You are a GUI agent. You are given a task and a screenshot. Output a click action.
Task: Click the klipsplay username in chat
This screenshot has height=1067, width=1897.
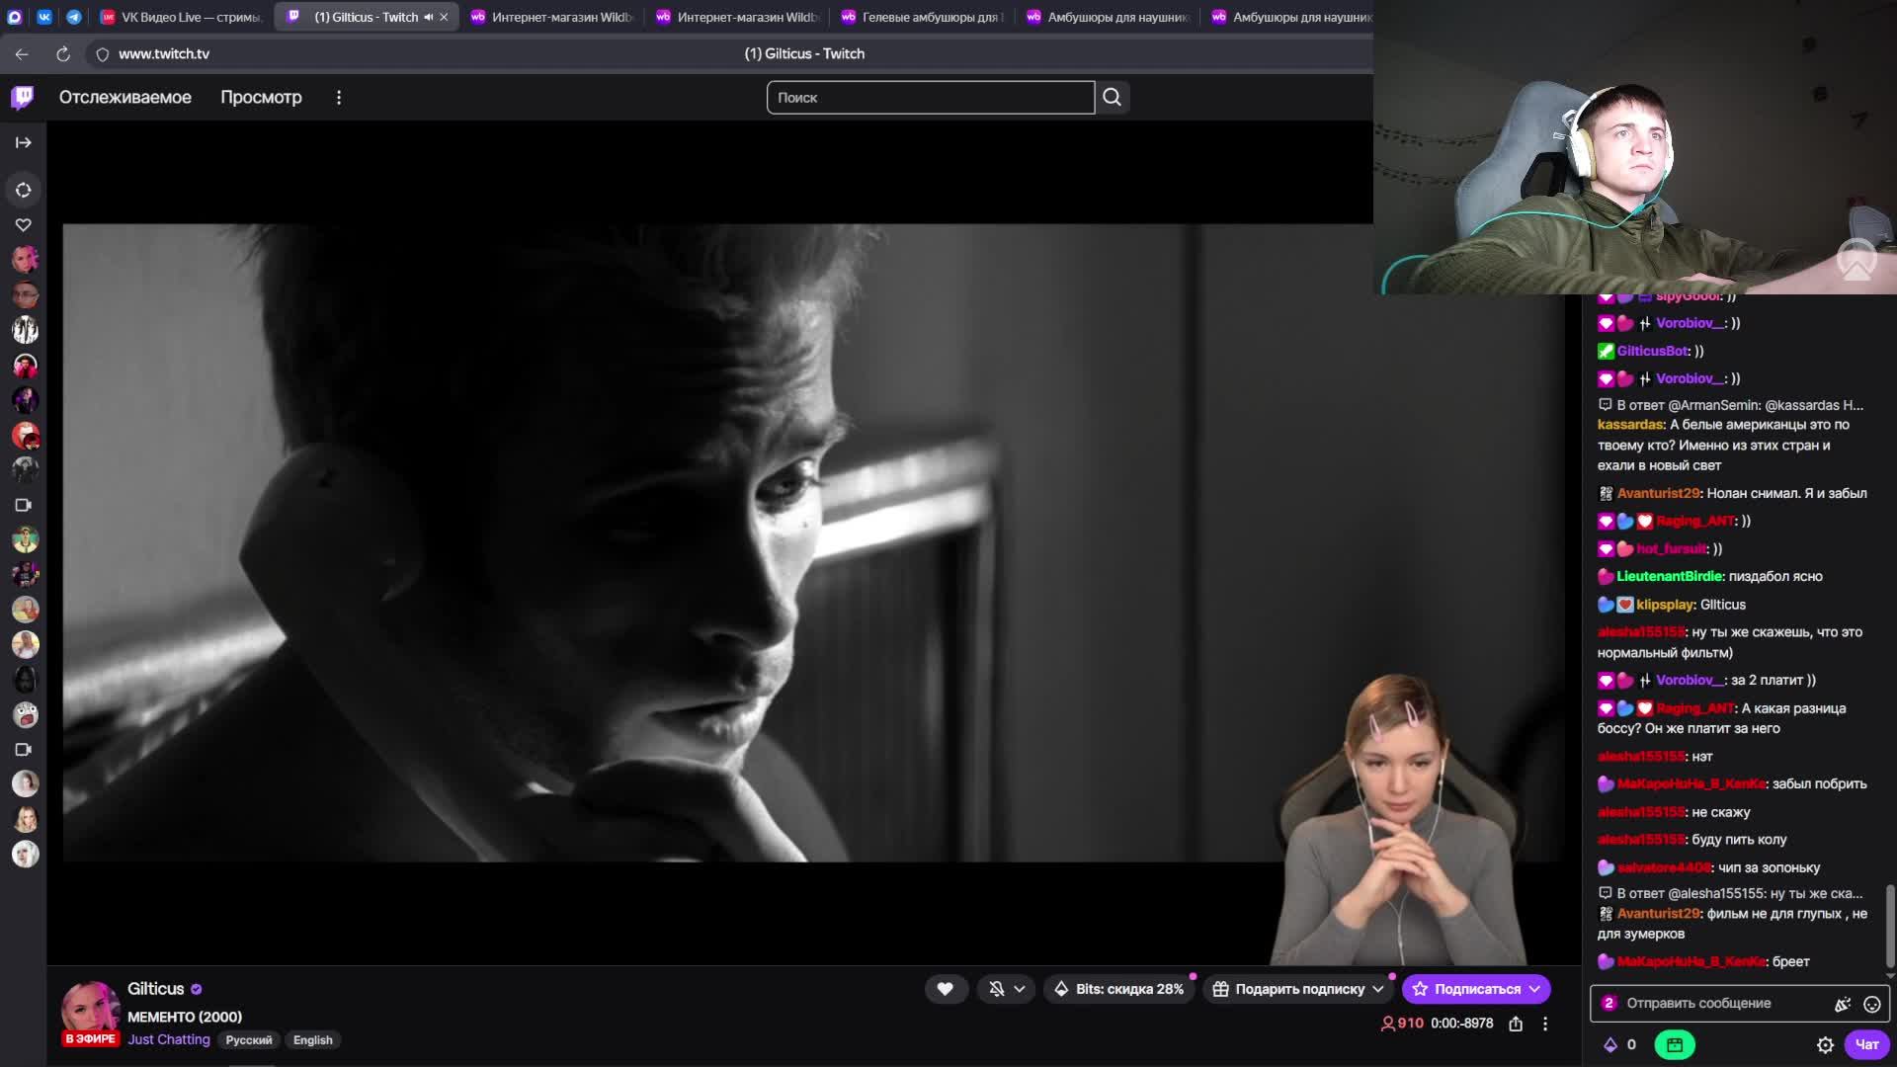point(1665,605)
